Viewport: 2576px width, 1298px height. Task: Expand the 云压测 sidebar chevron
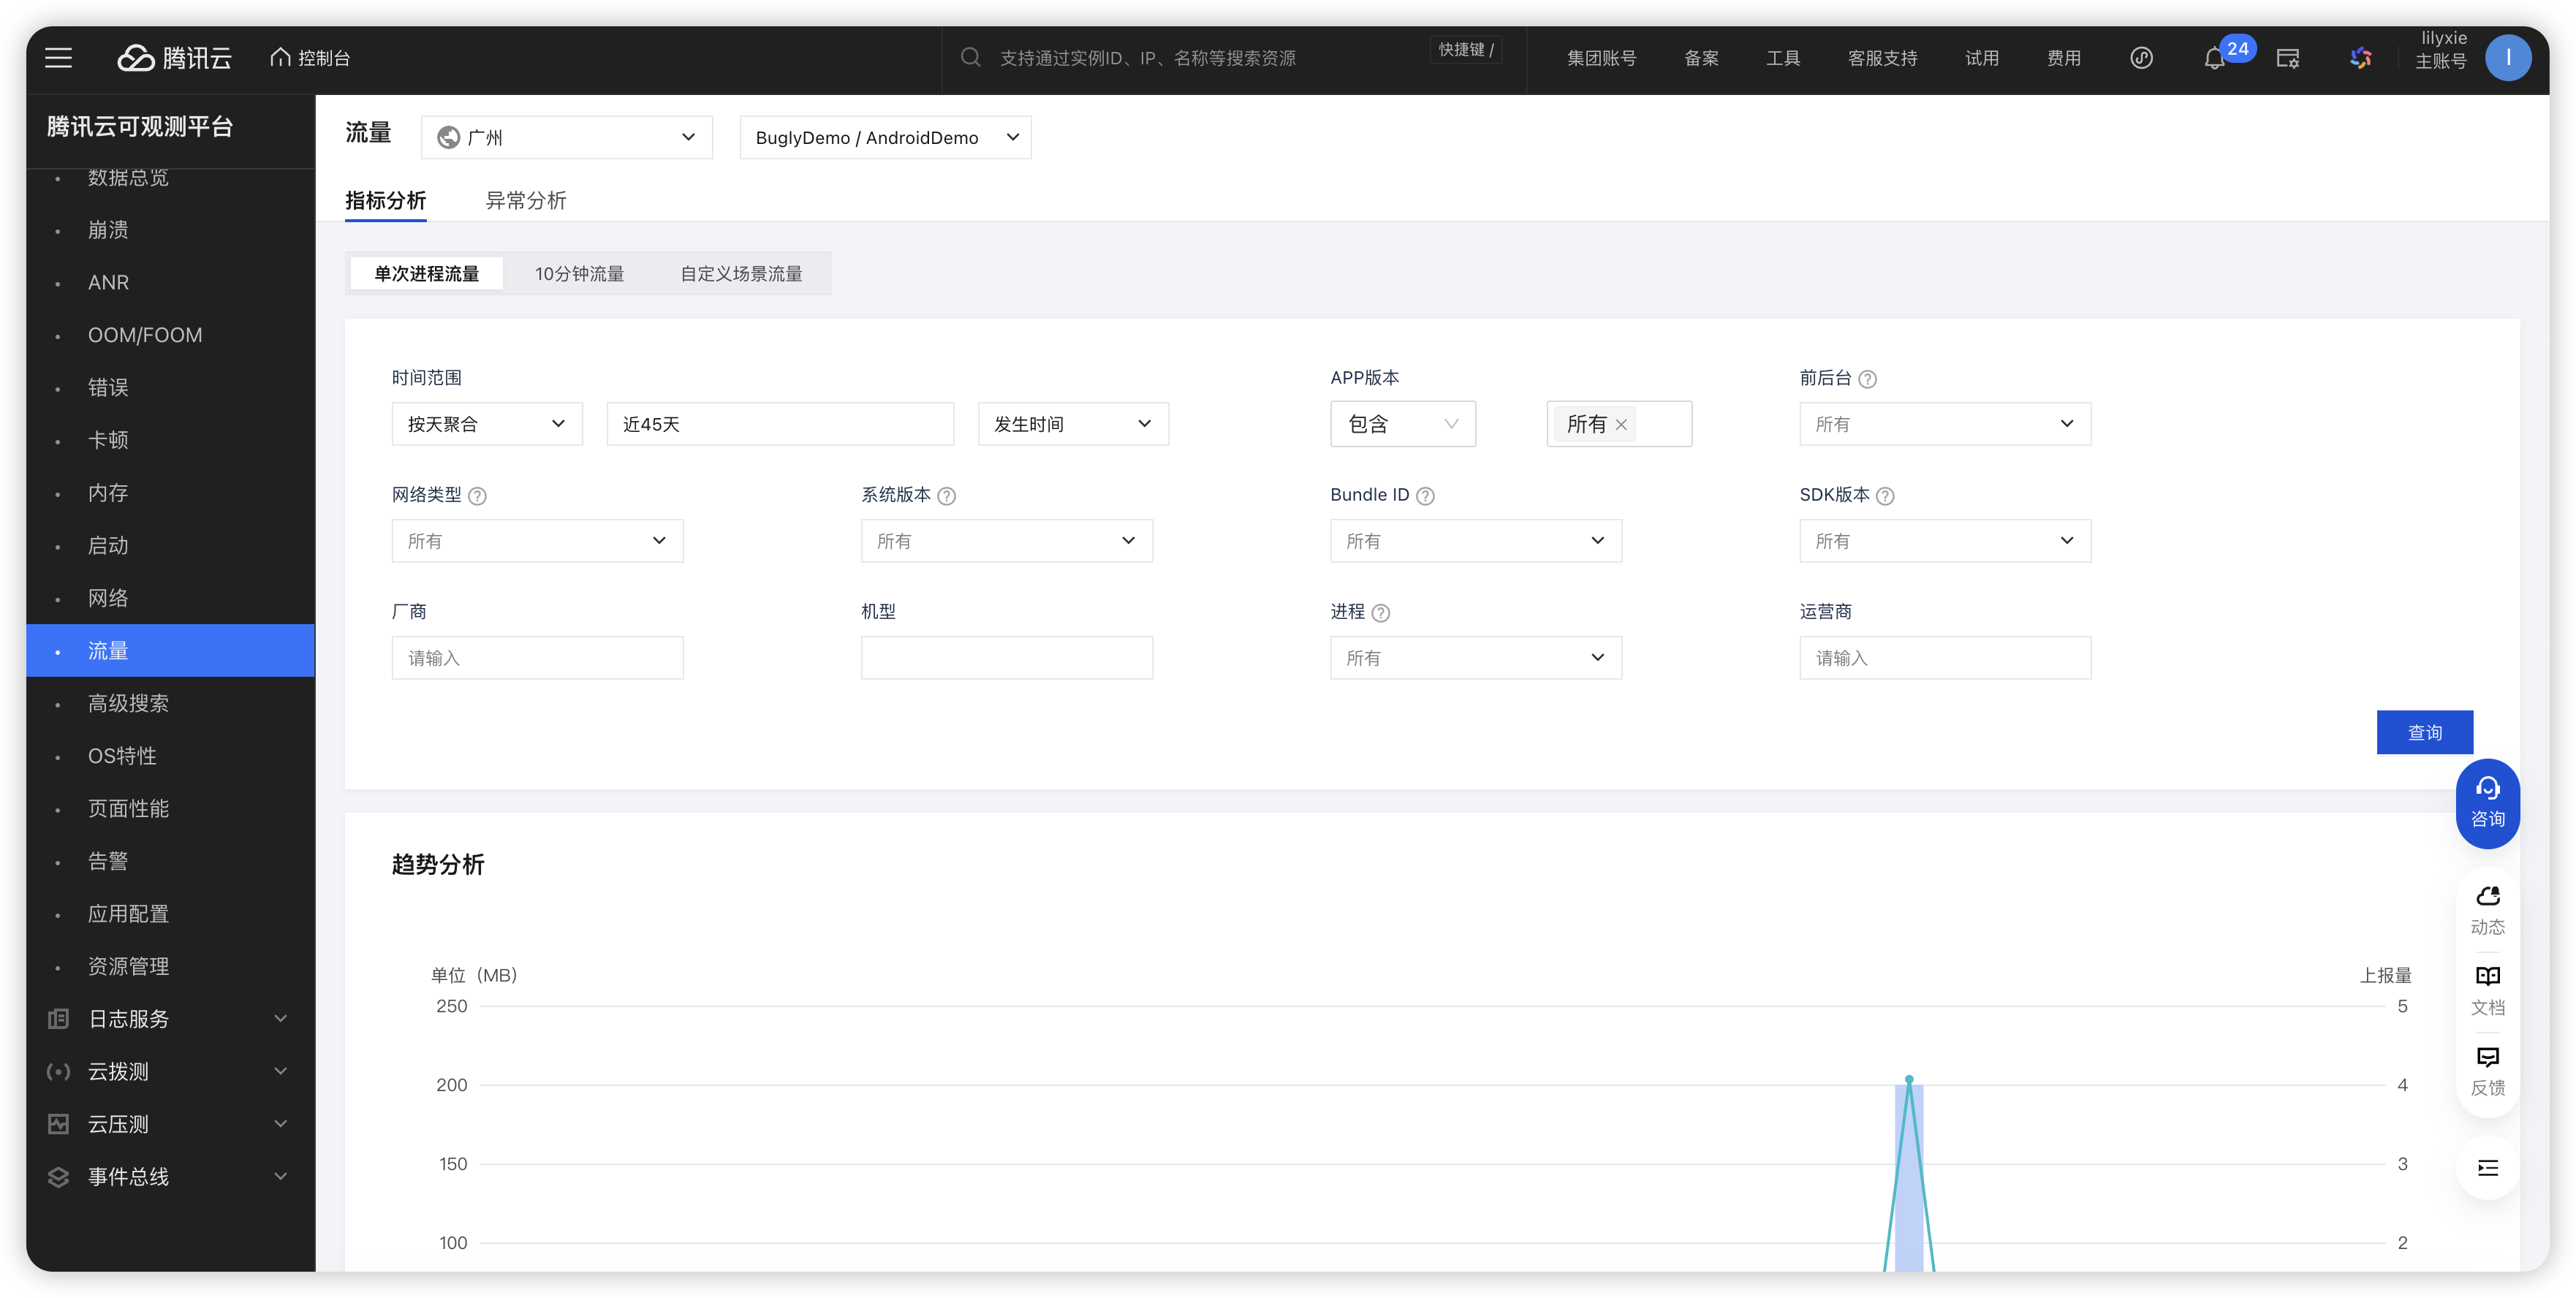pos(281,1124)
